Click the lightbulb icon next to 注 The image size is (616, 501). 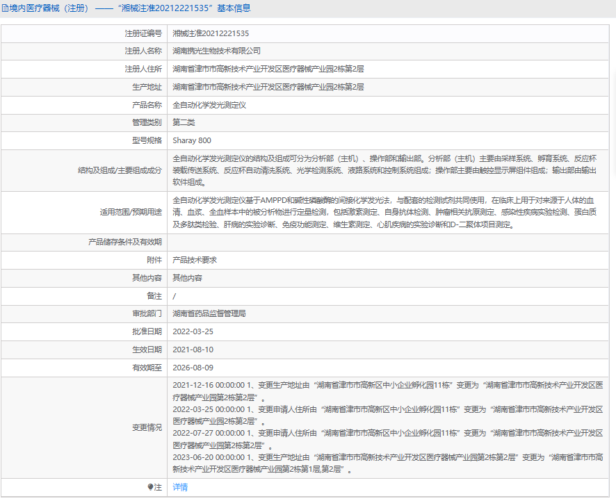[150, 487]
